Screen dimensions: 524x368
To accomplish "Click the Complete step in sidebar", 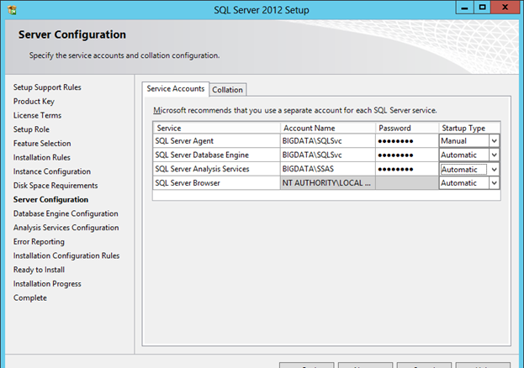I will point(30,297).
